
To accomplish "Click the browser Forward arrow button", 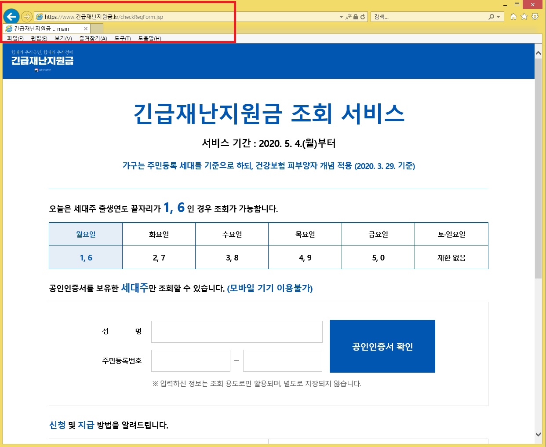I will pos(27,17).
